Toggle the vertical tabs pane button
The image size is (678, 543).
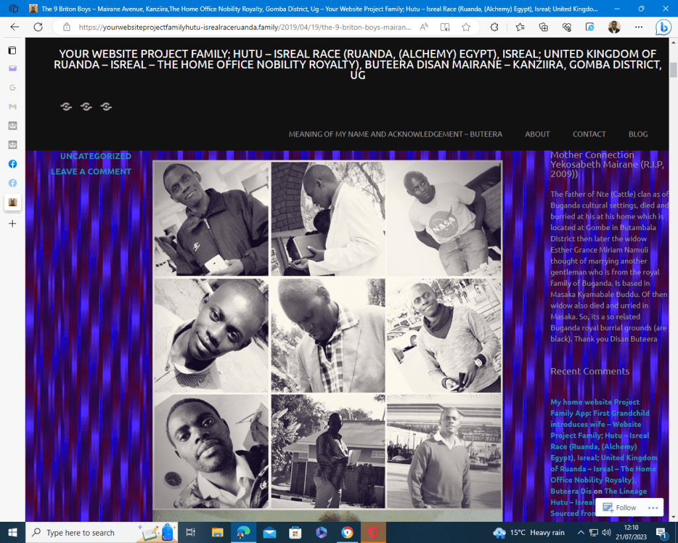[x=13, y=50]
